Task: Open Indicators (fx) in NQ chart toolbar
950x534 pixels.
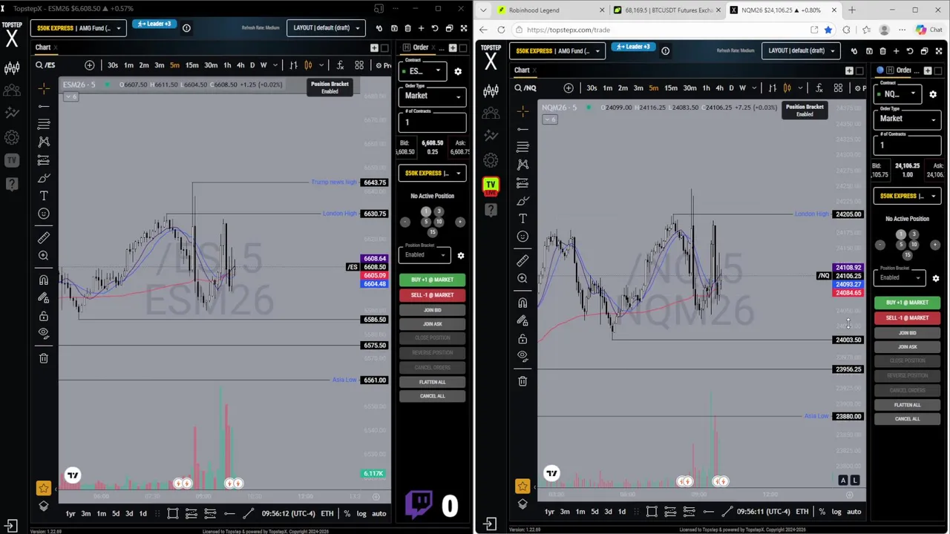Action: click(x=819, y=88)
